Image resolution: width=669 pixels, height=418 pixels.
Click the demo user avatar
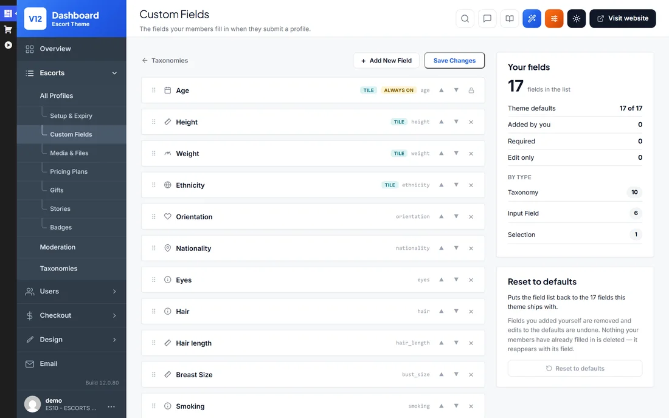click(32, 404)
